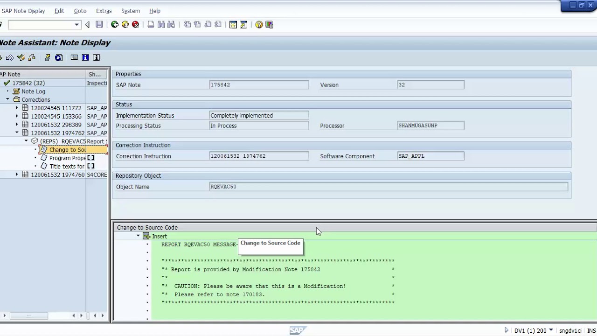The height and width of the screenshot is (336, 597).
Task: Click the status bar expand triangle icon
Action: pos(507,330)
